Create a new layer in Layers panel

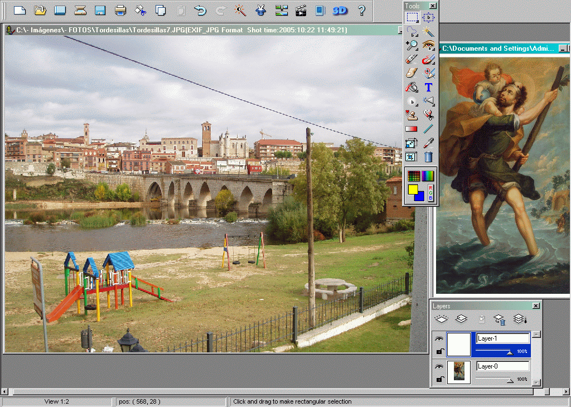441,319
